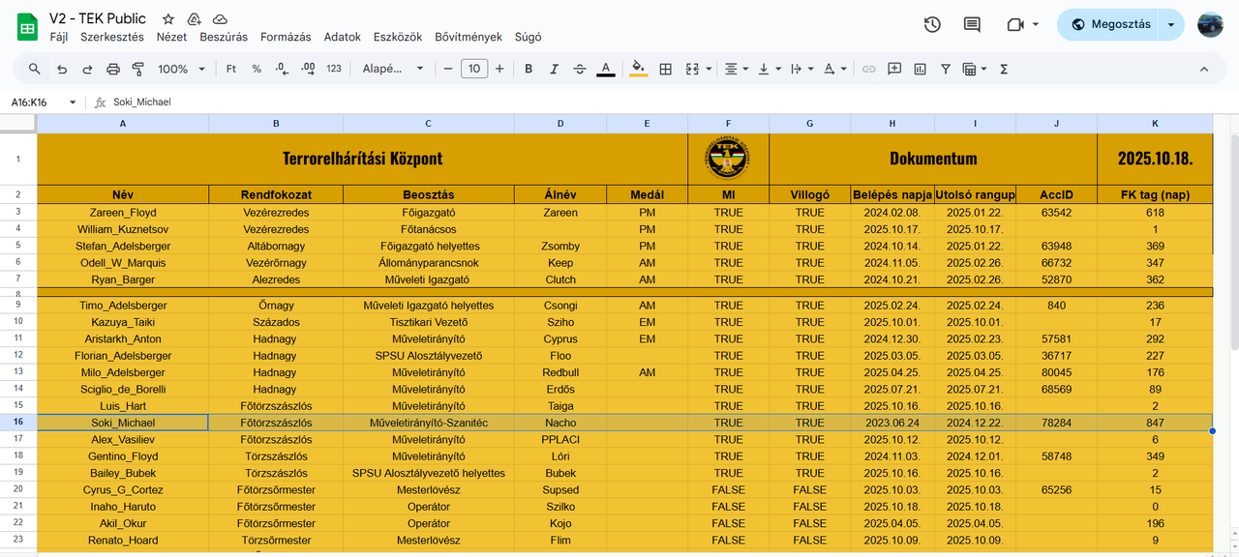This screenshot has height=557, width=1239.
Task: Check the cloud save status icon
Action: coord(220,19)
